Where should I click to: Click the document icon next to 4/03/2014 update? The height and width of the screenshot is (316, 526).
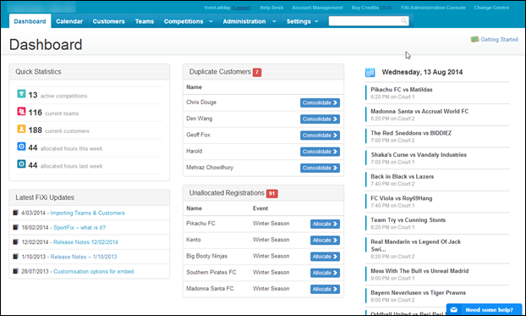15,213
